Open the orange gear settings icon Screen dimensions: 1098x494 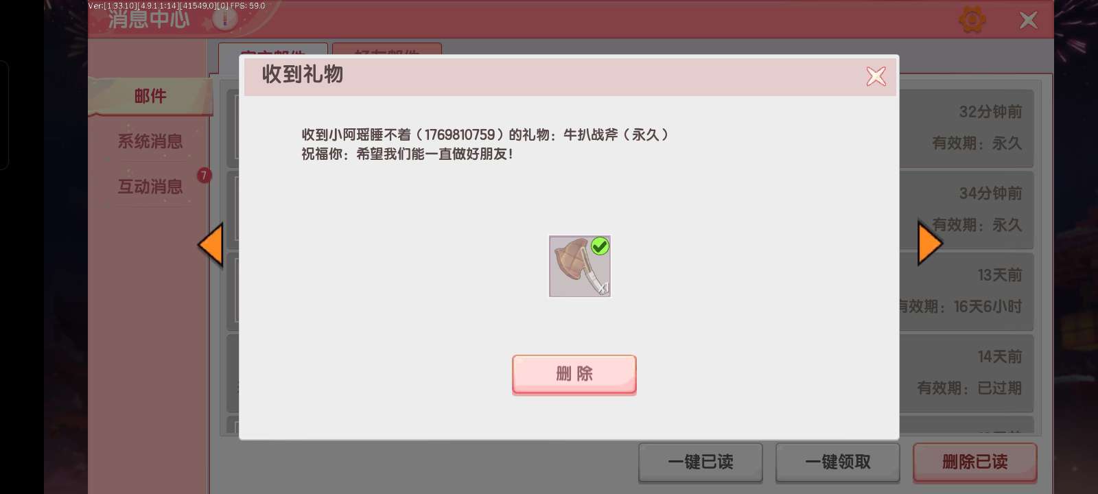pyautogui.click(x=972, y=20)
